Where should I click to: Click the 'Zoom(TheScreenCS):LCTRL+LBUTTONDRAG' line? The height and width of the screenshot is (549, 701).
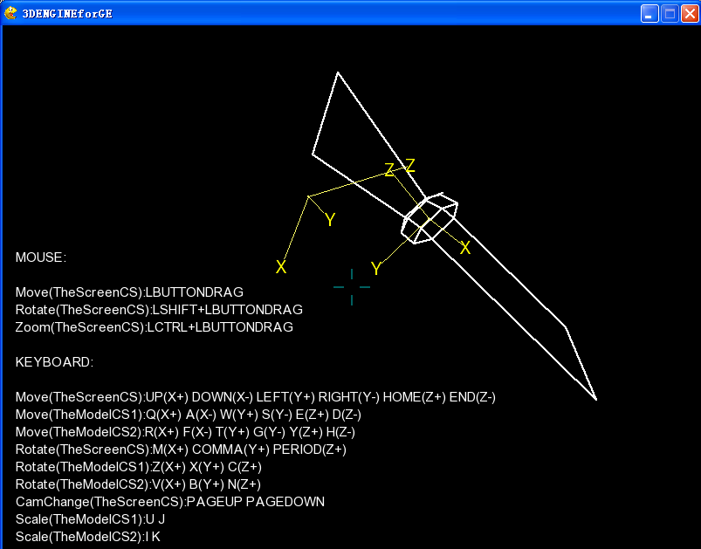click(x=155, y=327)
